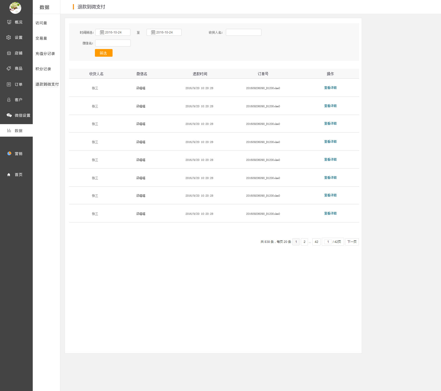
Task: Open settings via the 设置 gear icon
Action: coord(9,38)
